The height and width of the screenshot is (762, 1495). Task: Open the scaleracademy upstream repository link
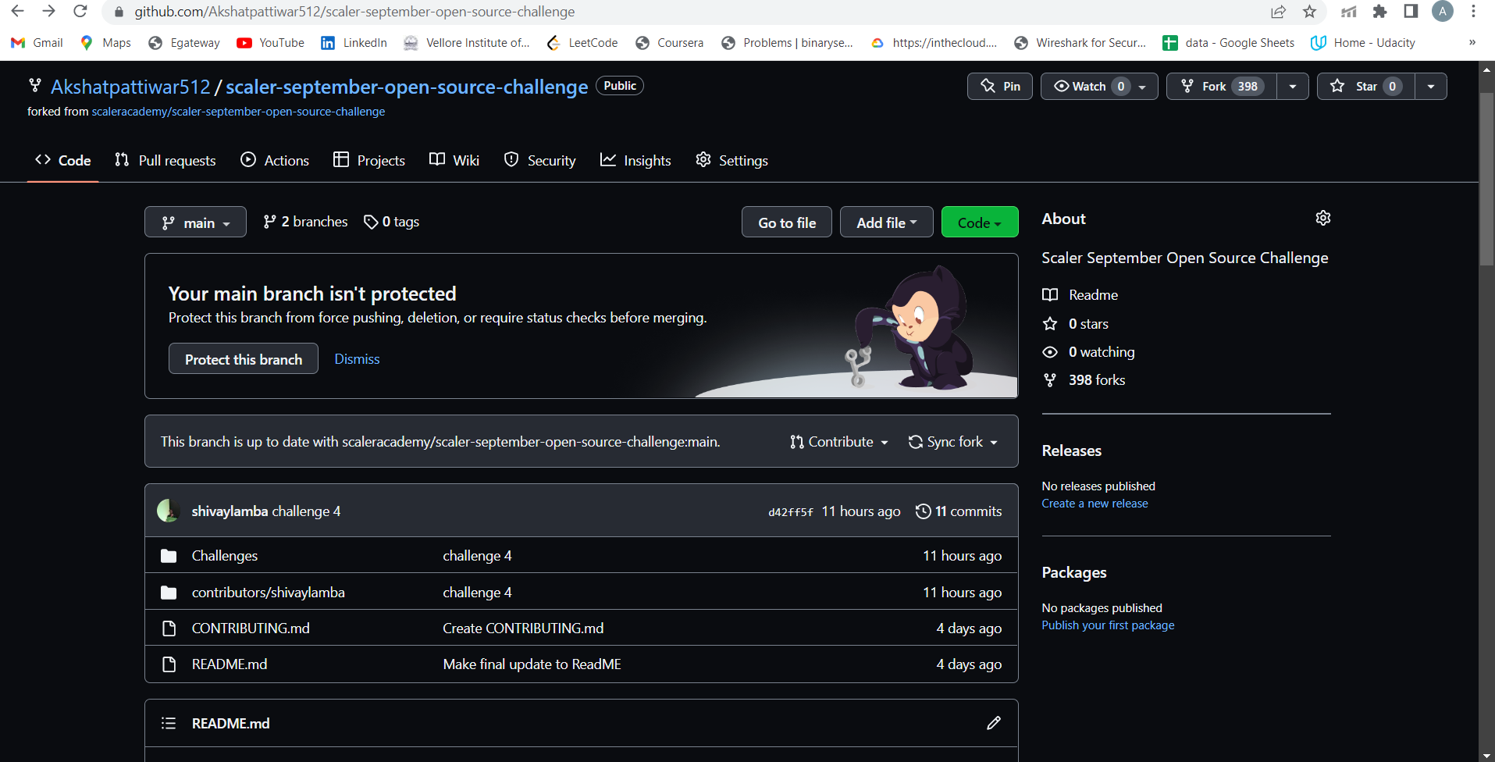[238, 111]
